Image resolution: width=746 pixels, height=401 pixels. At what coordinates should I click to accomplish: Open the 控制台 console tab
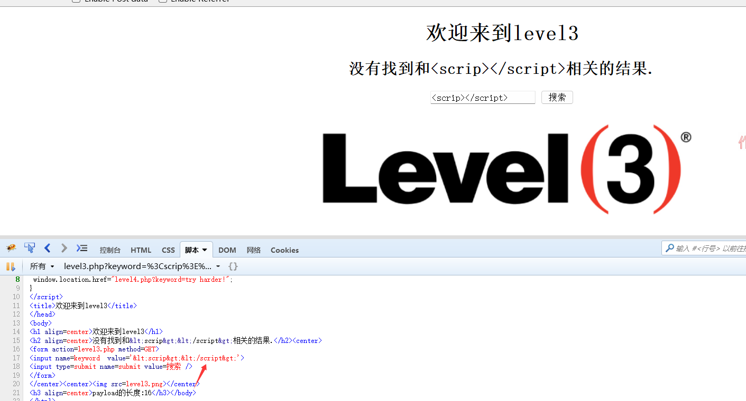coord(110,250)
